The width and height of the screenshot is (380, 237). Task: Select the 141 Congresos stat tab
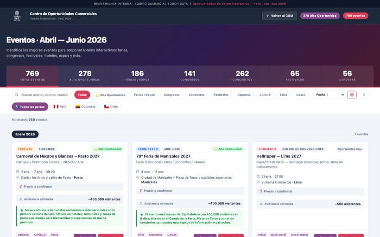tap(190, 76)
